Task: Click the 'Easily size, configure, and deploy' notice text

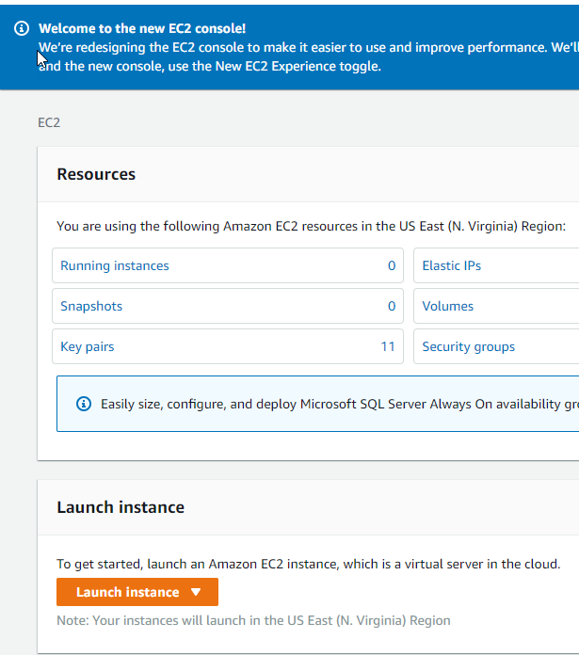Action: click(340, 404)
